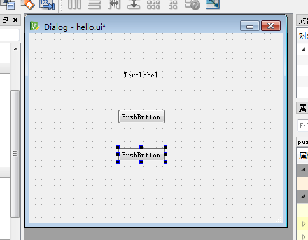This screenshot has width=308, height=240.
Task: Click the left panel search field
Action: (10, 35)
